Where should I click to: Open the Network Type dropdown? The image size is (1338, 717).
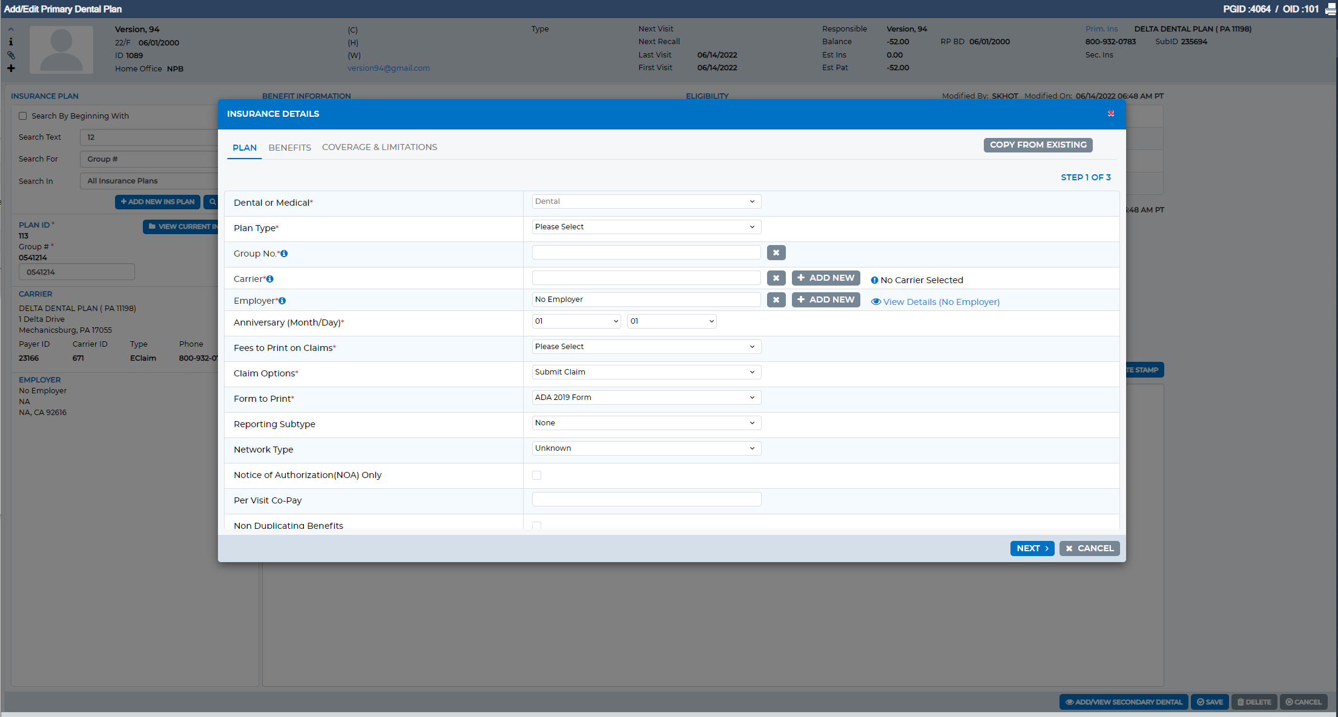tap(647, 448)
